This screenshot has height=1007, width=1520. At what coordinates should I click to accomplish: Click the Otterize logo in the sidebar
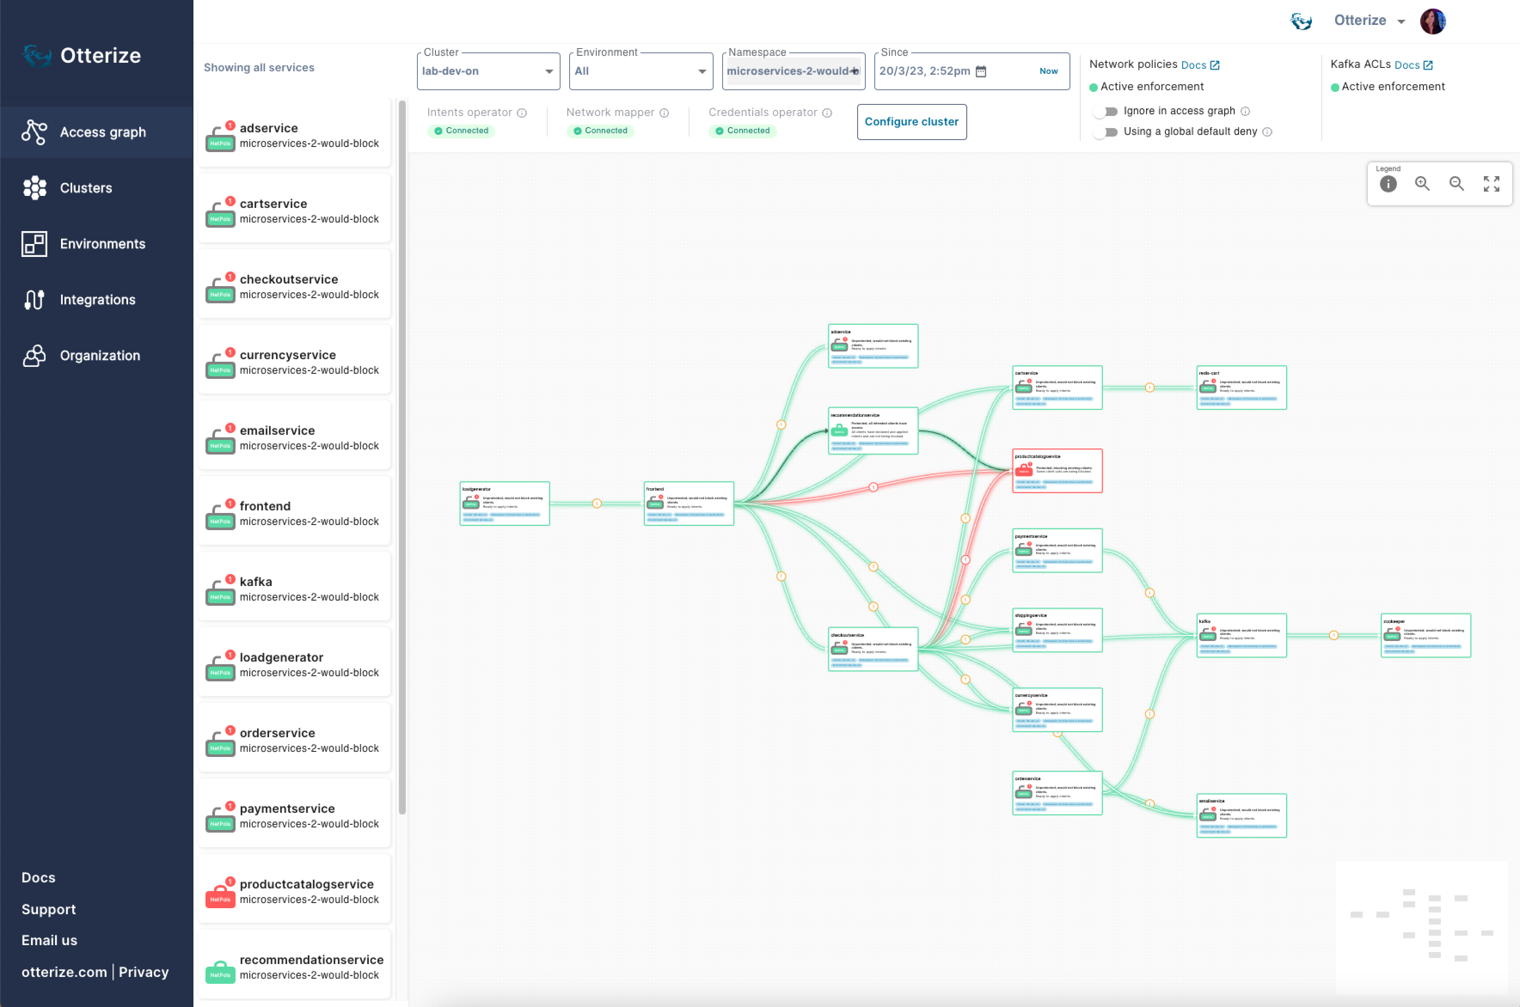pyautogui.click(x=82, y=56)
